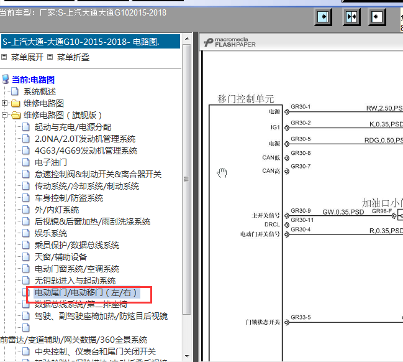Click the tree panel scroll-down arrow

click(187, 356)
